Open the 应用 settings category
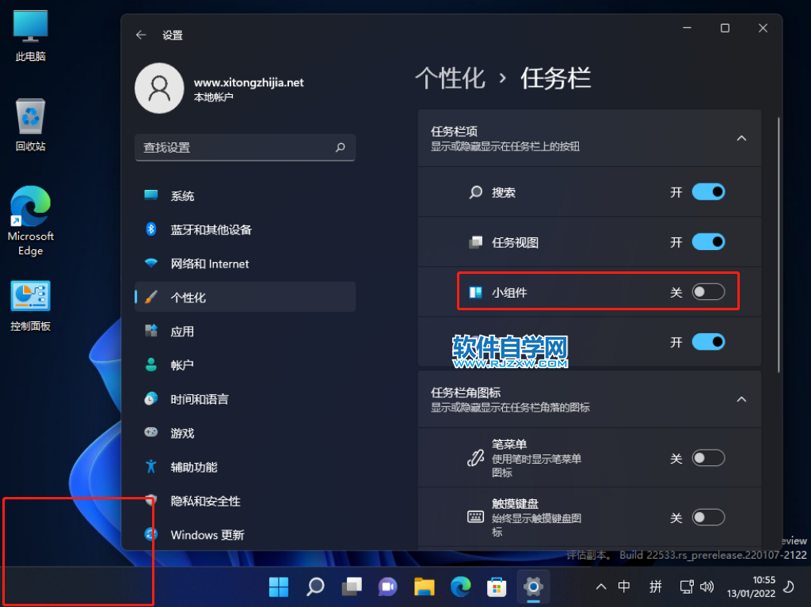The image size is (811, 607). (x=245, y=332)
